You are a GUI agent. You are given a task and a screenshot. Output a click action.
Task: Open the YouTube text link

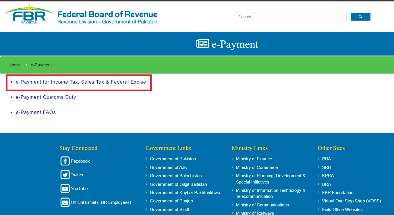79,189
